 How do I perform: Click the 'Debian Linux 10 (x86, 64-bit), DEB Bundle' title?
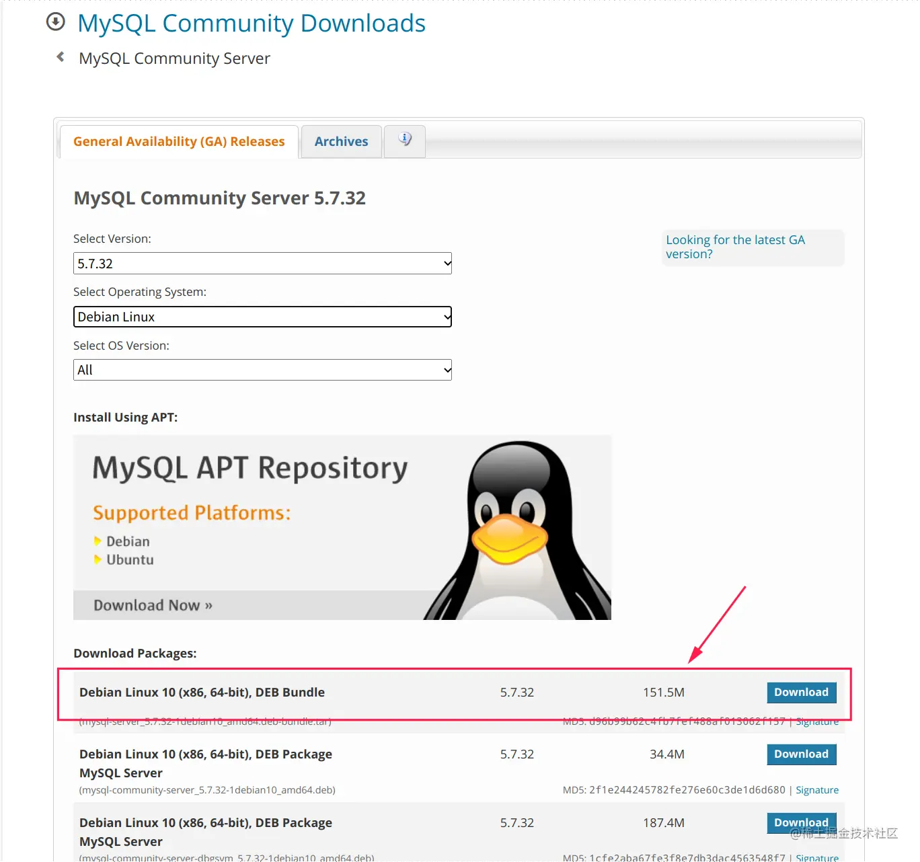click(x=202, y=693)
